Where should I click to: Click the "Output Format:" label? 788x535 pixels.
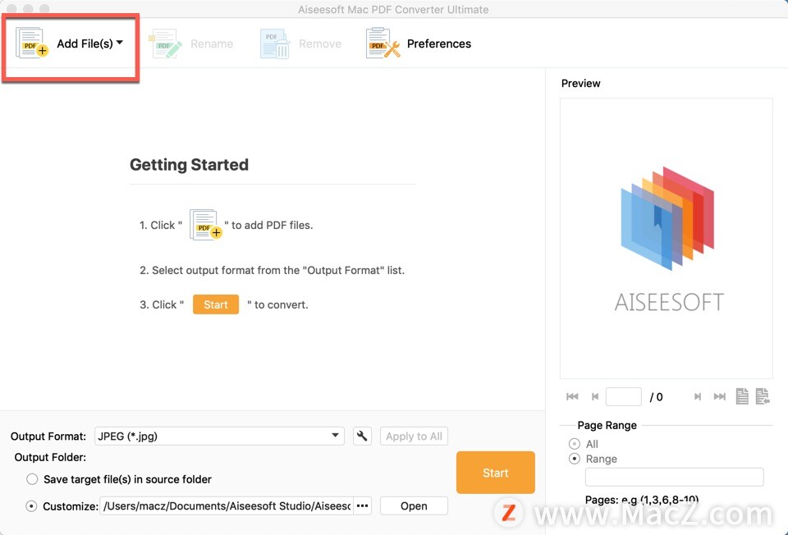[x=48, y=436]
